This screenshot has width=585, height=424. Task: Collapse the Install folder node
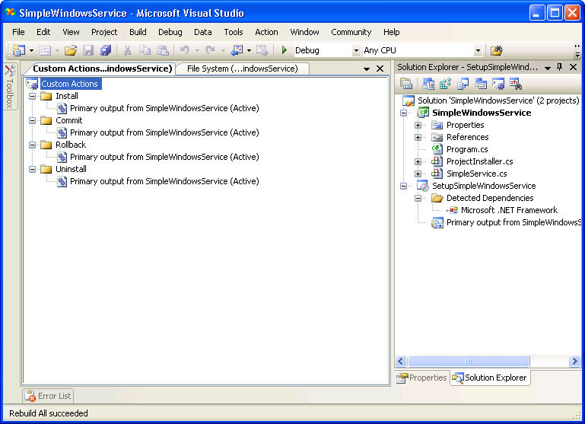(33, 96)
